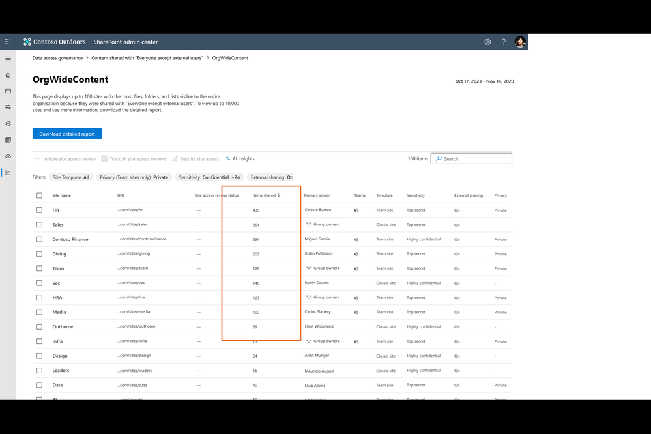
Task: Sort by the Template column header
Action: pyautogui.click(x=384, y=195)
